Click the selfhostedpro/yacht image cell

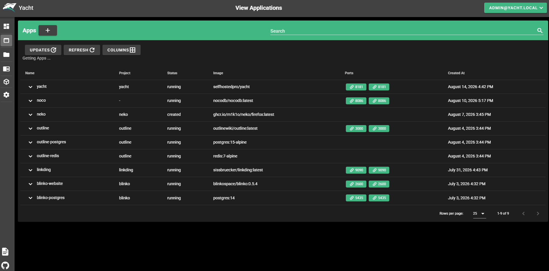pos(232,87)
